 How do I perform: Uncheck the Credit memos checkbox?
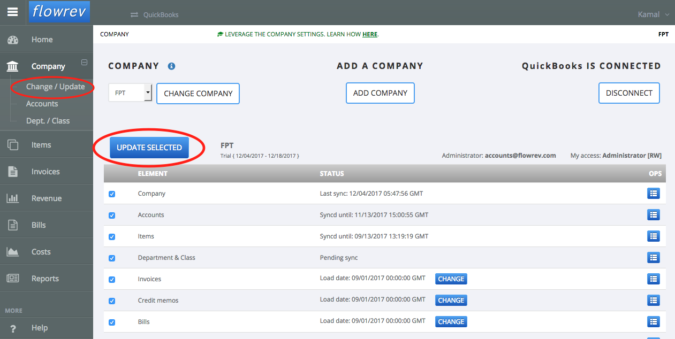[112, 301]
